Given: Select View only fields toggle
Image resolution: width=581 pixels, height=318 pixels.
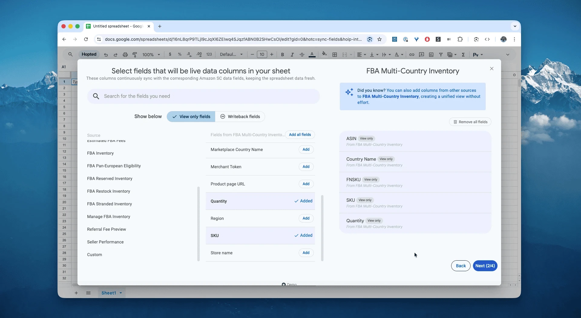Looking at the screenshot, I should point(191,117).
